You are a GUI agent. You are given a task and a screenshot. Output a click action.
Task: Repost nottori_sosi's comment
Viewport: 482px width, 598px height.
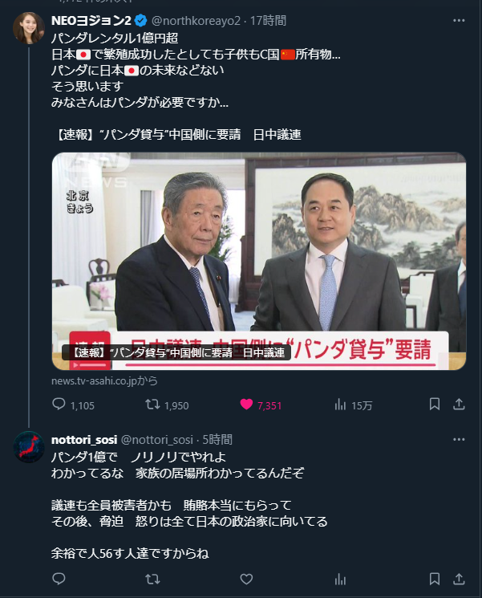(152, 579)
